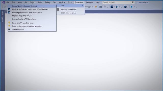The image size is (163, 91).
Task: Open the Help menu
Action: (x=98, y=2)
